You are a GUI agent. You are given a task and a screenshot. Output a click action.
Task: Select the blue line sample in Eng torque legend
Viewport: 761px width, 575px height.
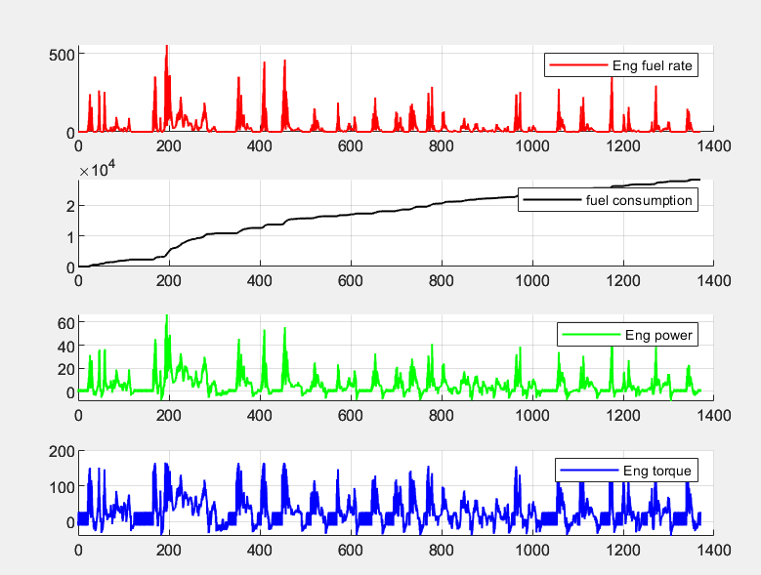click(589, 471)
